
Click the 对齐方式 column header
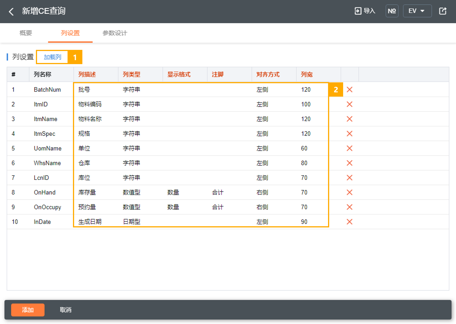274,74
